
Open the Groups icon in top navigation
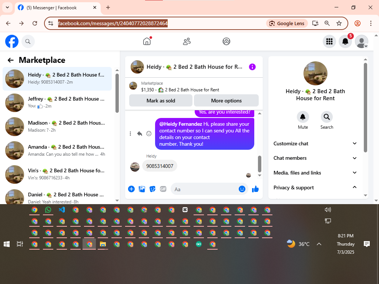(x=226, y=41)
